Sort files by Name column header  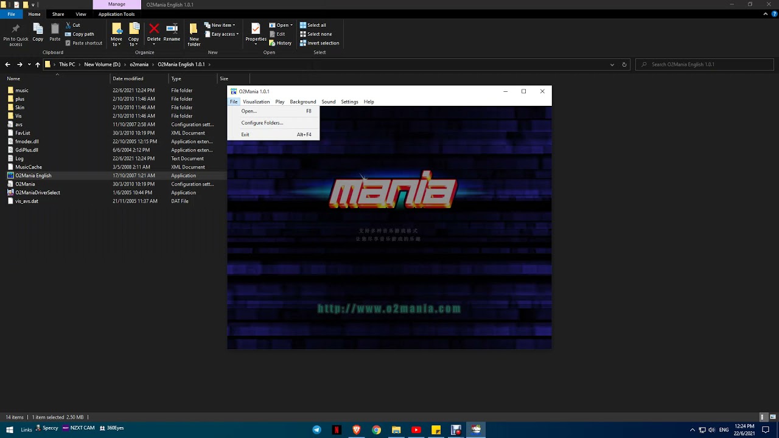click(x=13, y=78)
